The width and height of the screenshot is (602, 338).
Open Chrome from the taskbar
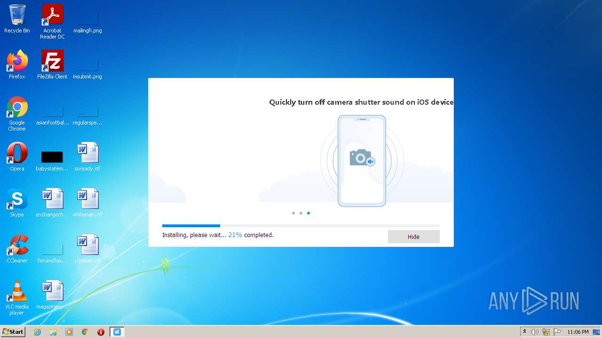85,332
